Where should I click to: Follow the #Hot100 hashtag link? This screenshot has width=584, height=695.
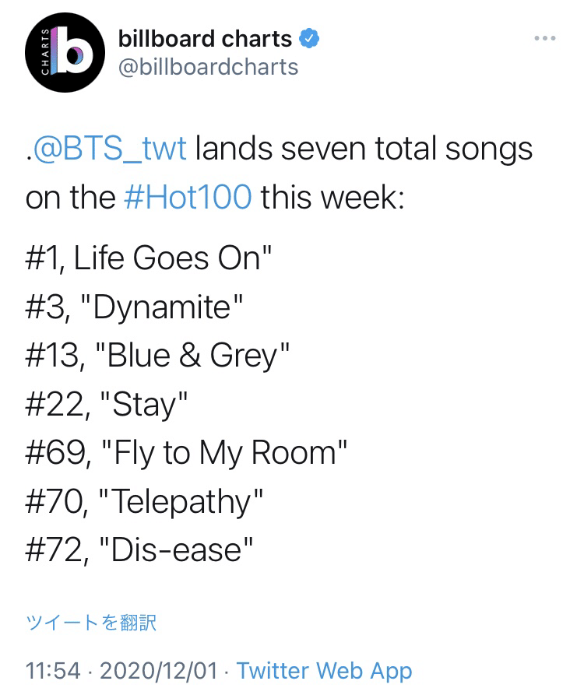point(188,197)
